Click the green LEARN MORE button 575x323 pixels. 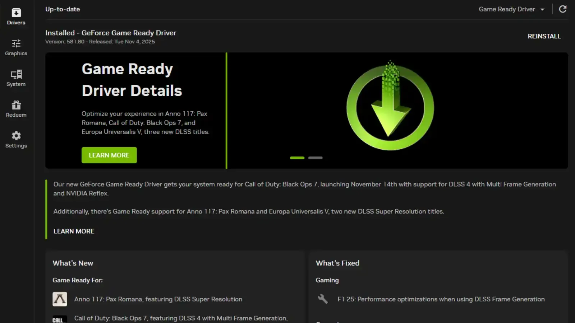point(109,155)
